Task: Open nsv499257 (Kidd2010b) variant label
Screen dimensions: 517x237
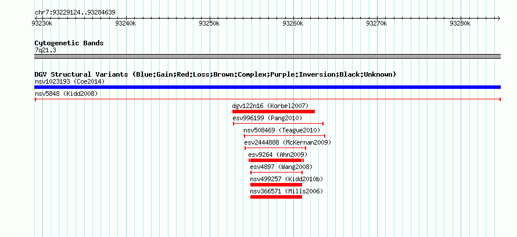Action: point(286,179)
